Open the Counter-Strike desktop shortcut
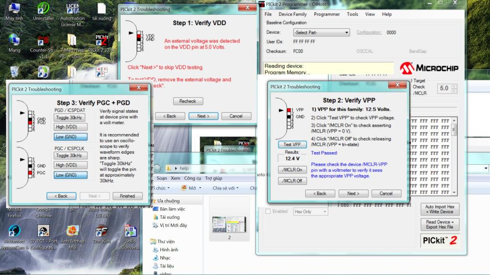This screenshot has width=490, height=275. (43, 42)
